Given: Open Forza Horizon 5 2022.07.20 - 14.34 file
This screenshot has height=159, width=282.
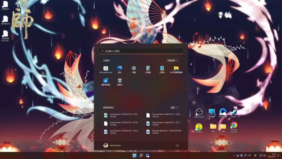Looking at the screenshot, I should click(121, 132).
